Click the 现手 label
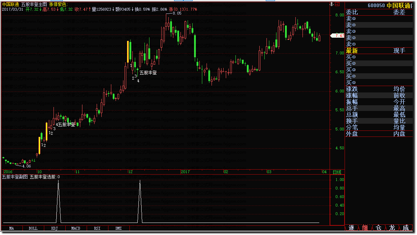417x235 pixels. point(399,50)
